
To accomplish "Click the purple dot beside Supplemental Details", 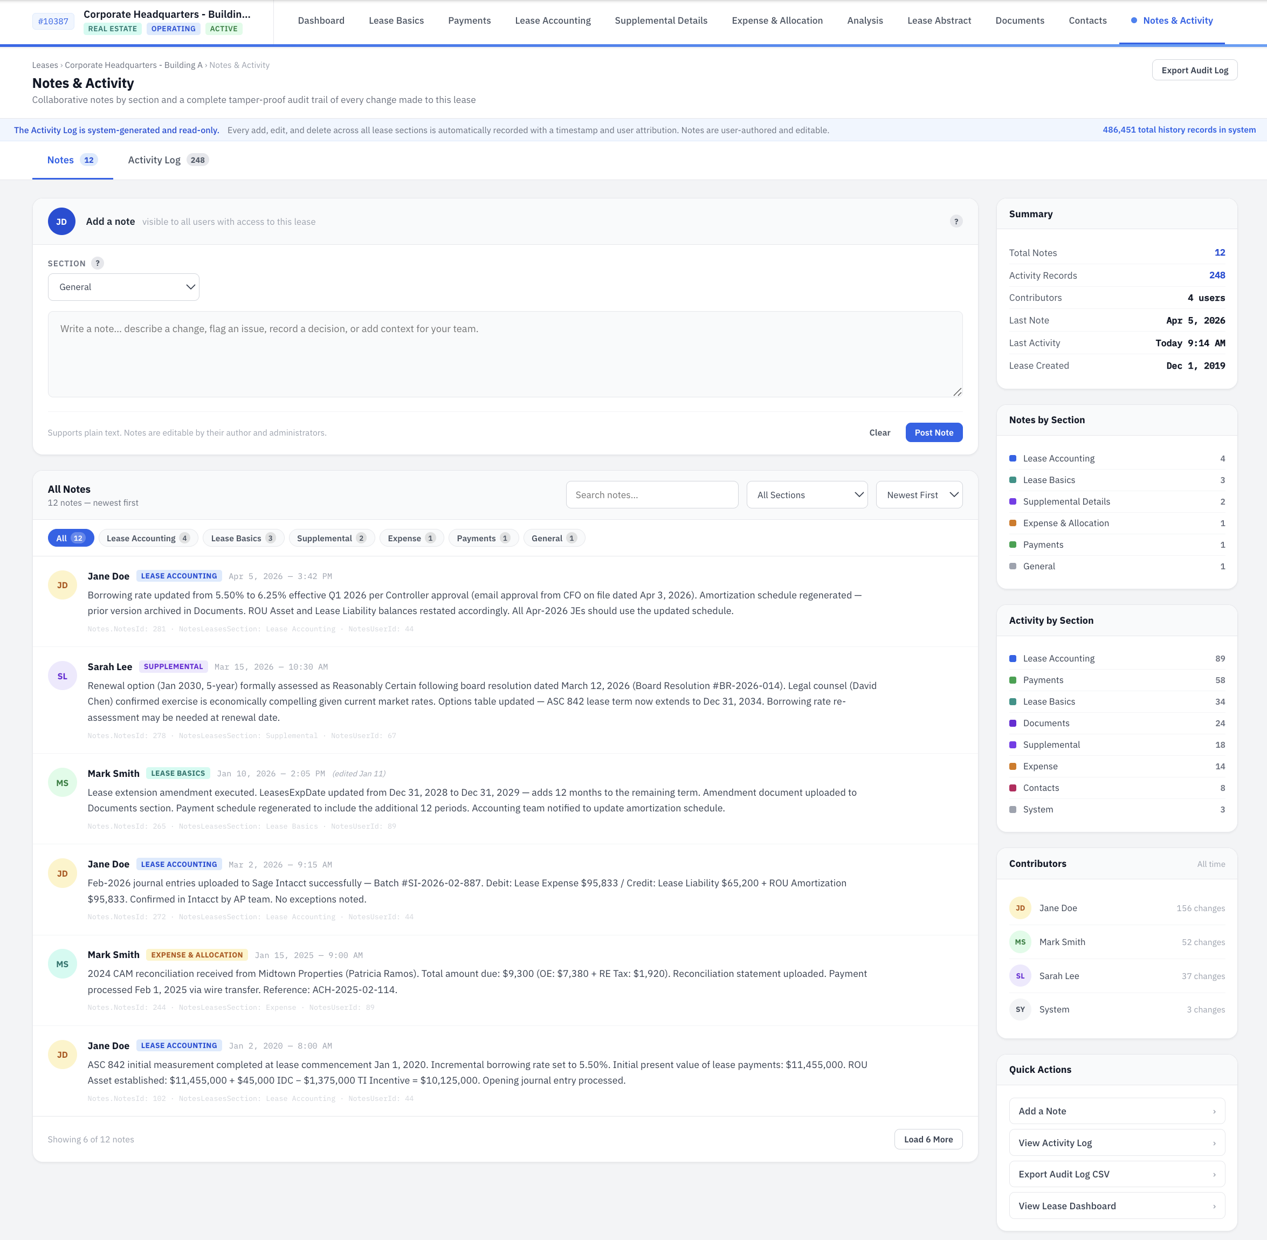I will (x=1013, y=501).
